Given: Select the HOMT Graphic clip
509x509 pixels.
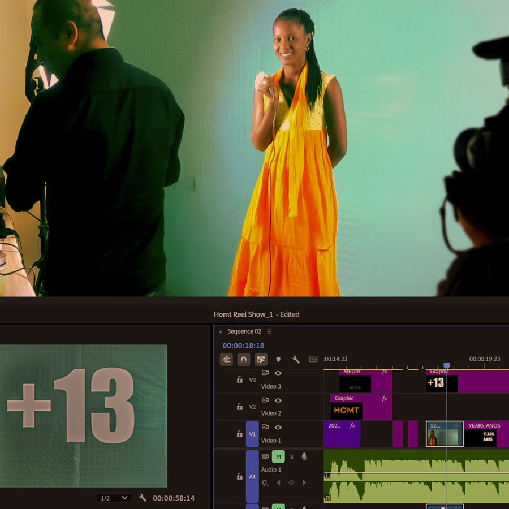Looking at the screenshot, I should pyautogui.click(x=361, y=407).
